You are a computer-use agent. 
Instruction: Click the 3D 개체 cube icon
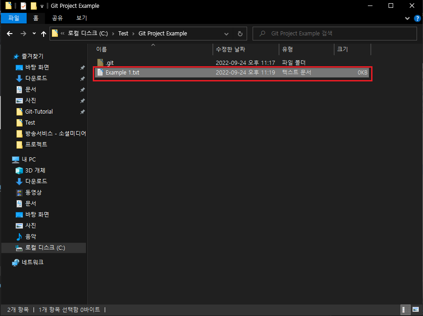tap(19, 171)
